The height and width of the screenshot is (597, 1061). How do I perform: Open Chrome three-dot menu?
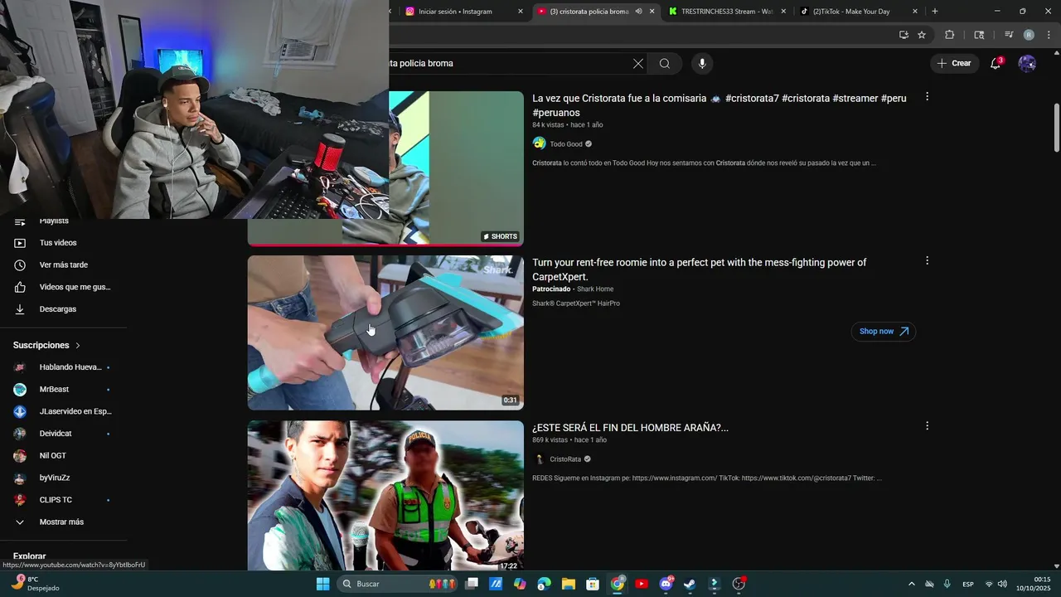[1049, 35]
